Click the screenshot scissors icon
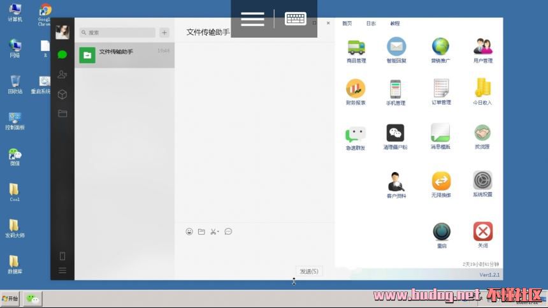Image resolution: width=548 pixels, height=308 pixels. [214, 231]
